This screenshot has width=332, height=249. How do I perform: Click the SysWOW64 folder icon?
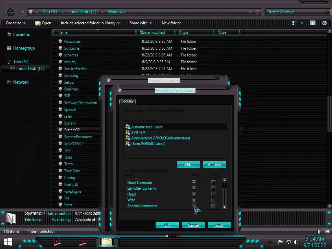coord(60,143)
